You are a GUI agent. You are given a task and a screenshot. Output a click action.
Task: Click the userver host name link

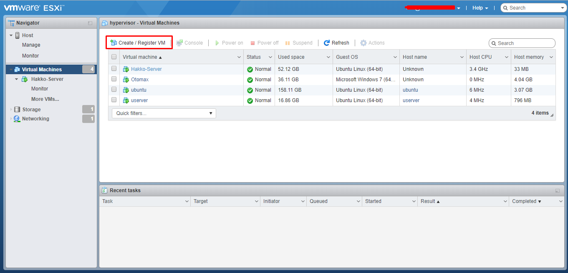pos(411,100)
